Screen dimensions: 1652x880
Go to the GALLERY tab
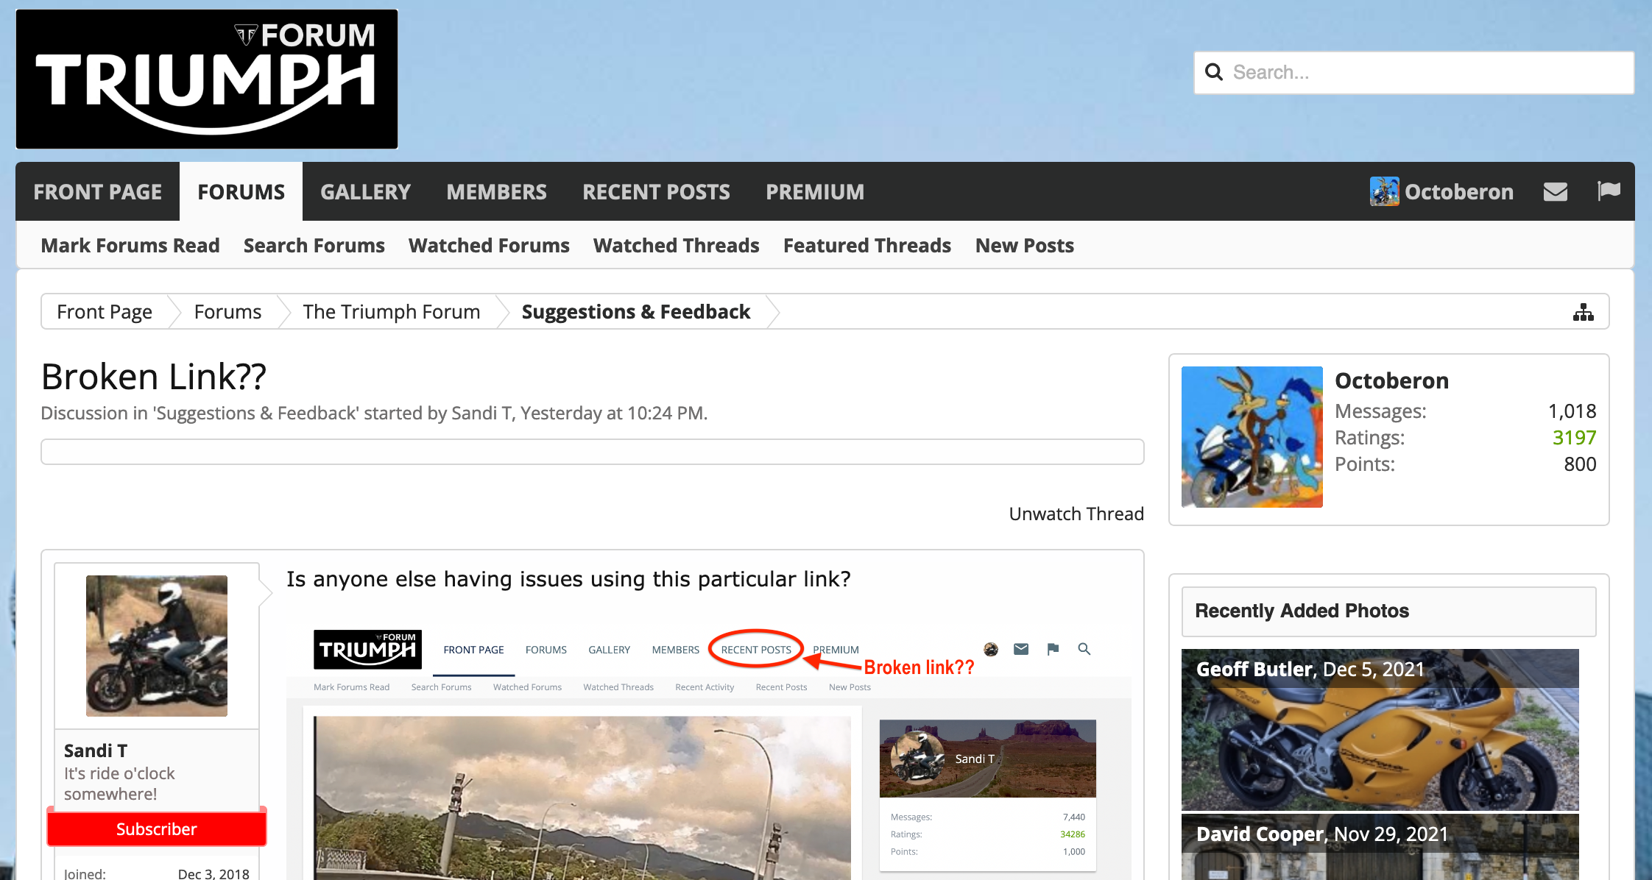pos(365,191)
